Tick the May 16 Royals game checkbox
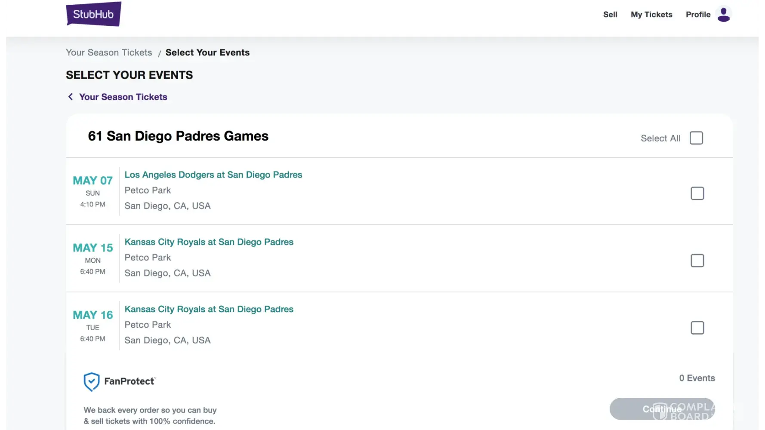 tap(697, 328)
